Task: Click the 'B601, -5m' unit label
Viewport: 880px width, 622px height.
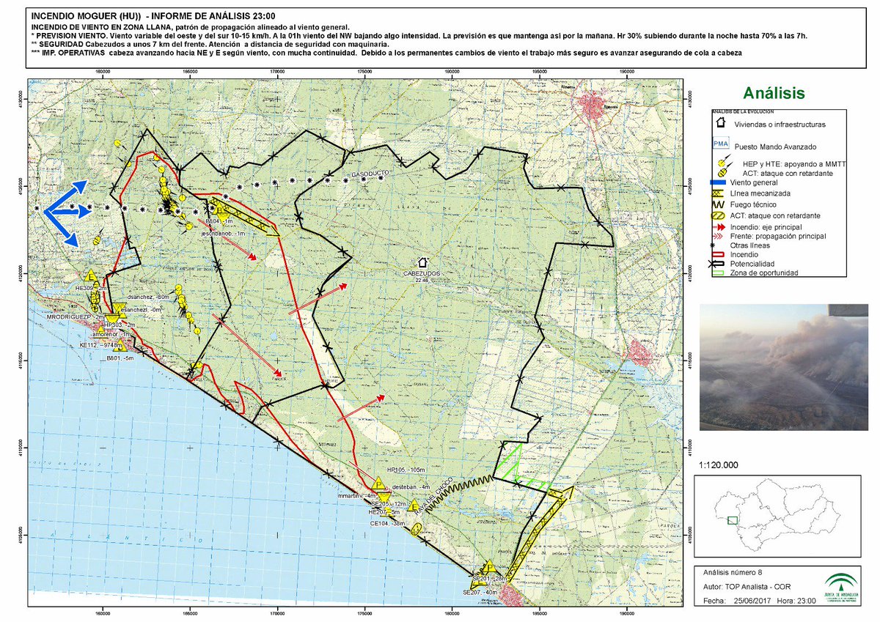Action: point(120,358)
